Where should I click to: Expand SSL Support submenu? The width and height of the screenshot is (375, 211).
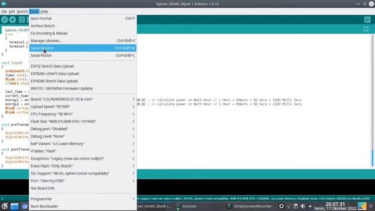click(x=83, y=173)
